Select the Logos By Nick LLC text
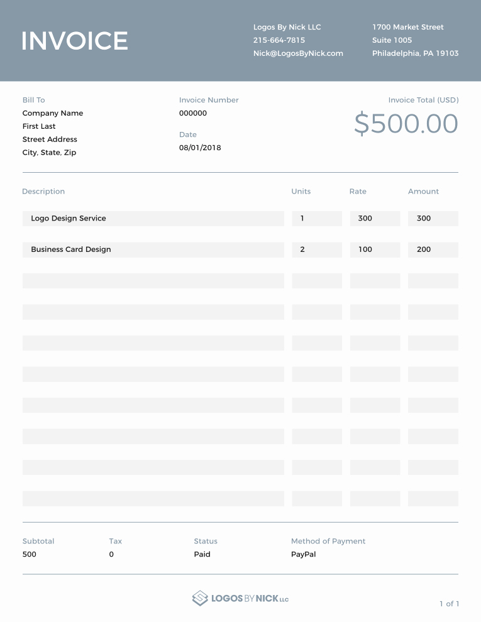This screenshot has height=622, width=481. 287,27
